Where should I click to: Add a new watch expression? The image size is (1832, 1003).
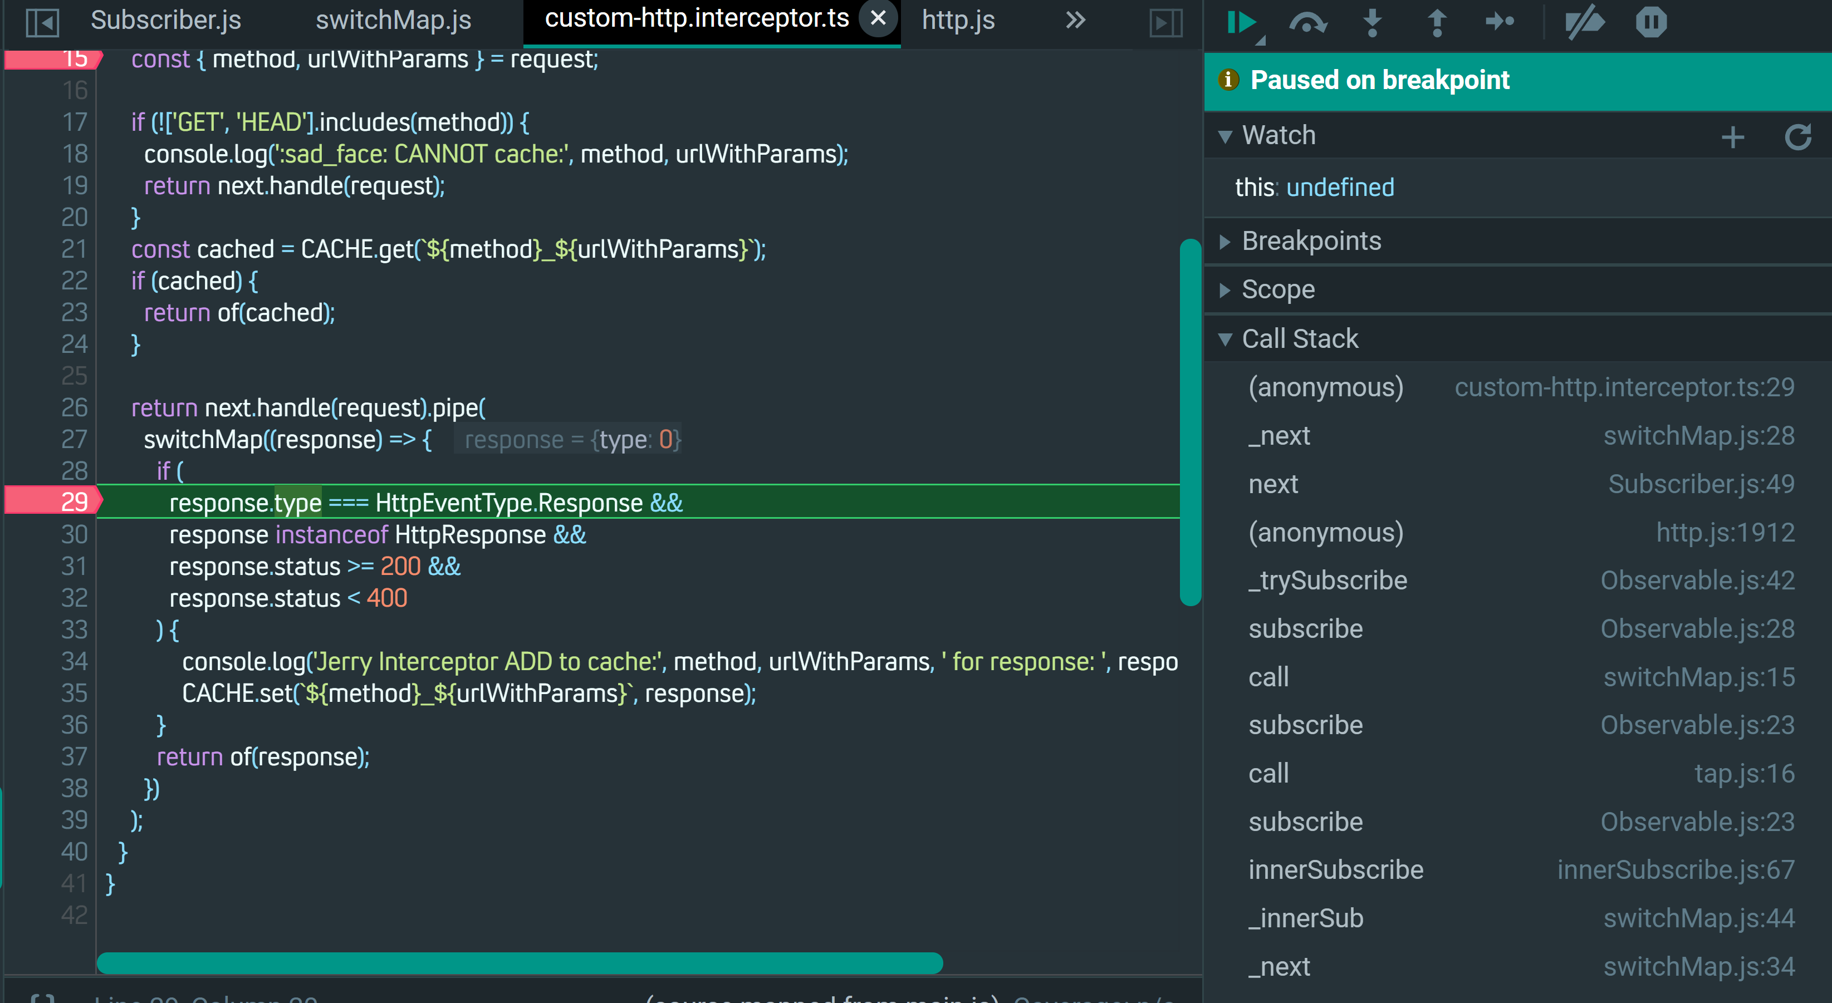(1732, 136)
